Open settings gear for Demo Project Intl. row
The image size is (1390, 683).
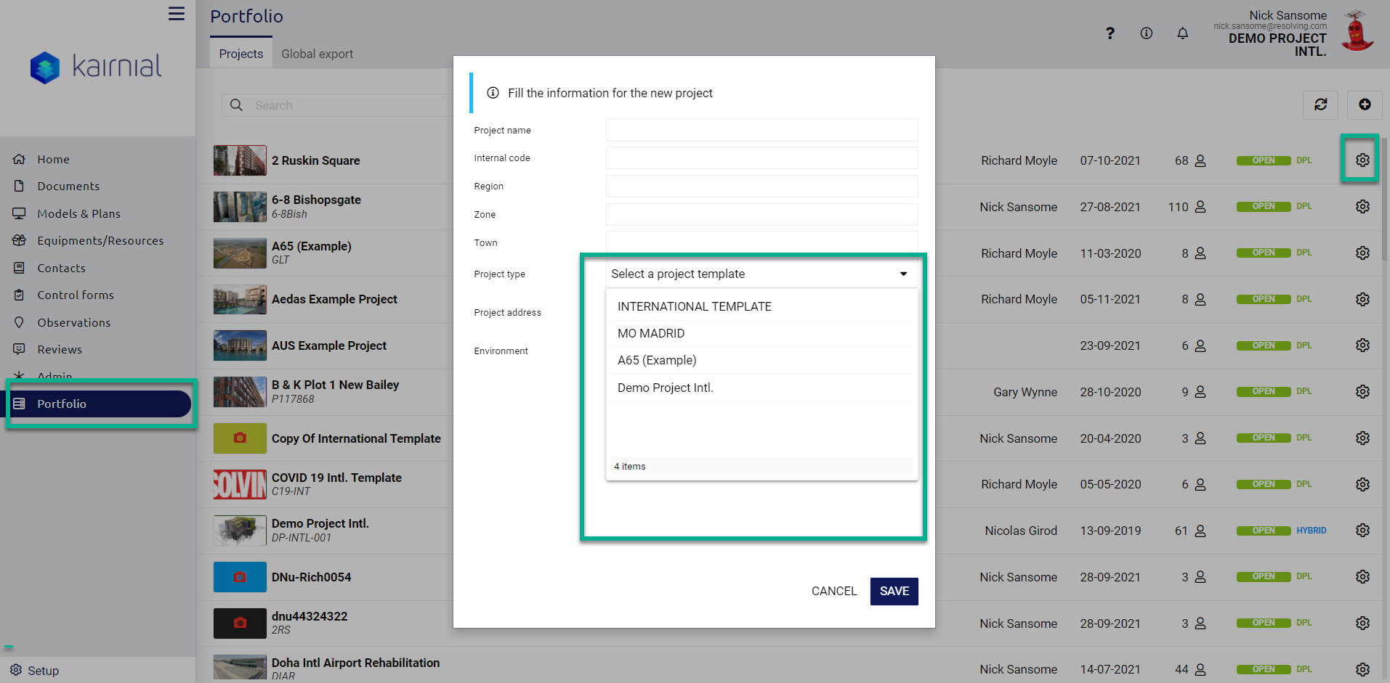[1362, 531]
